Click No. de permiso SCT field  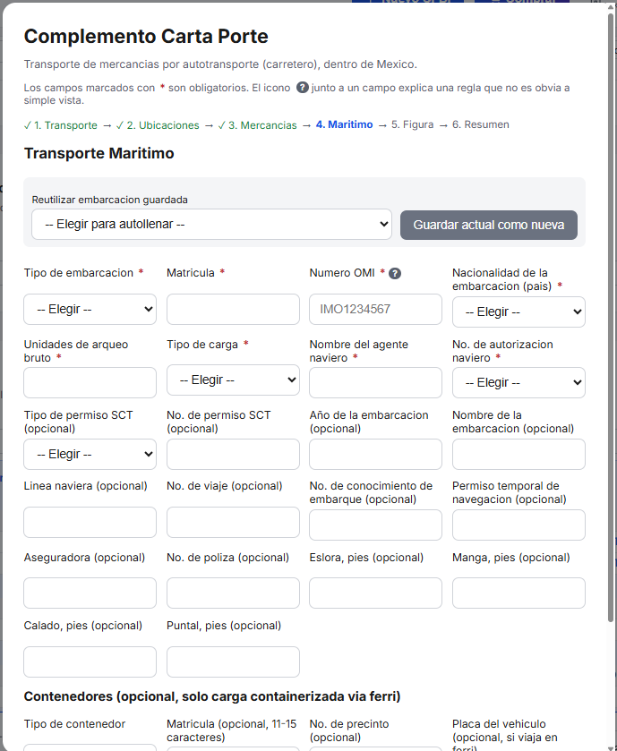pyautogui.click(x=233, y=454)
